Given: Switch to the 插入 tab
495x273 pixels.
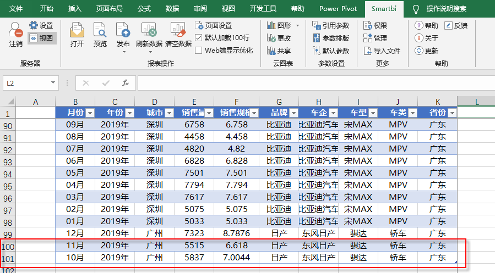Looking at the screenshot, I should click(x=74, y=8).
